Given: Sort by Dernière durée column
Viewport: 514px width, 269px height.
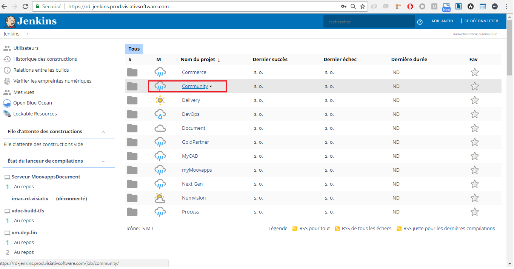Looking at the screenshot, I should click(409, 60).
